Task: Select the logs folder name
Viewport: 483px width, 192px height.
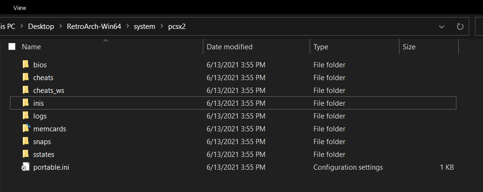Action: [x=40, y=116]
